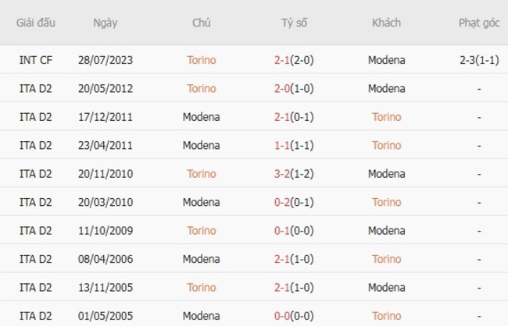Screen dimensions: 508x326
Task: Click the Tỷ số column header
Action: [x=294, y=23]
